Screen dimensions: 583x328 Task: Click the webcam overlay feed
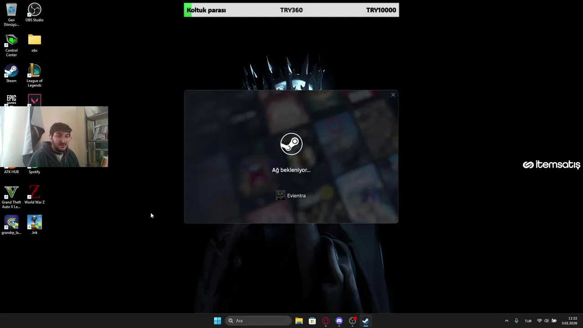point(54,137)
